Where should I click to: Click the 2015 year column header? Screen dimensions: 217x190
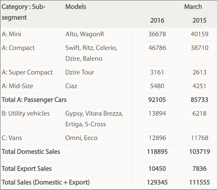click(199, 20)
